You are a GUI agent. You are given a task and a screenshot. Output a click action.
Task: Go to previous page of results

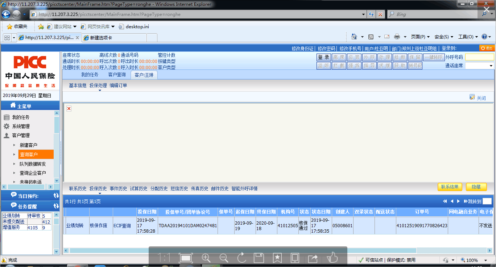[x=452, y=201]
